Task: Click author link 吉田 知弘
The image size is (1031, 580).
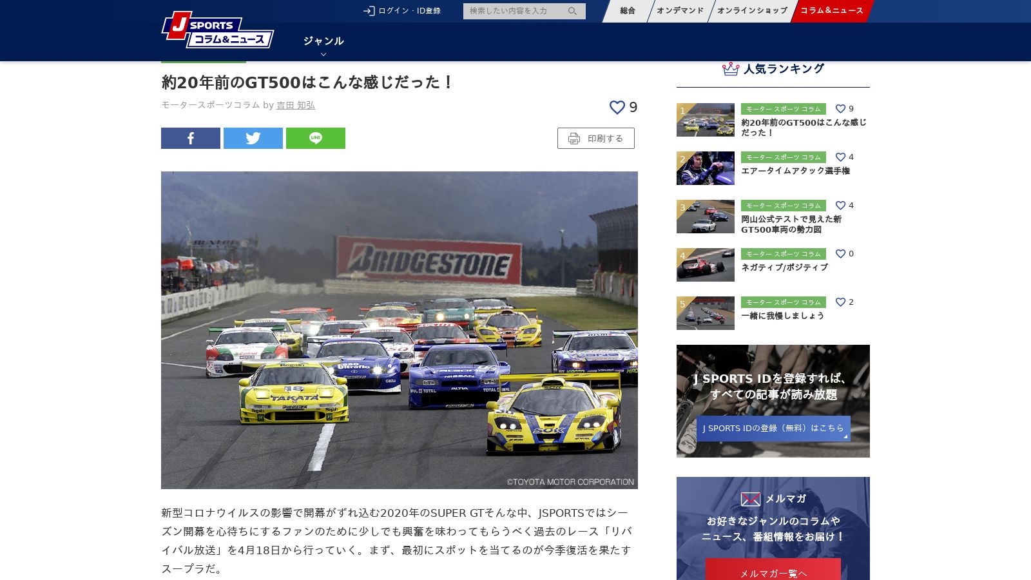Action: (x=296, y=105)
